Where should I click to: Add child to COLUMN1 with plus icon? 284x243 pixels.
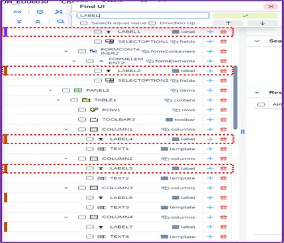pyautogui.click(x=210, y=129)
